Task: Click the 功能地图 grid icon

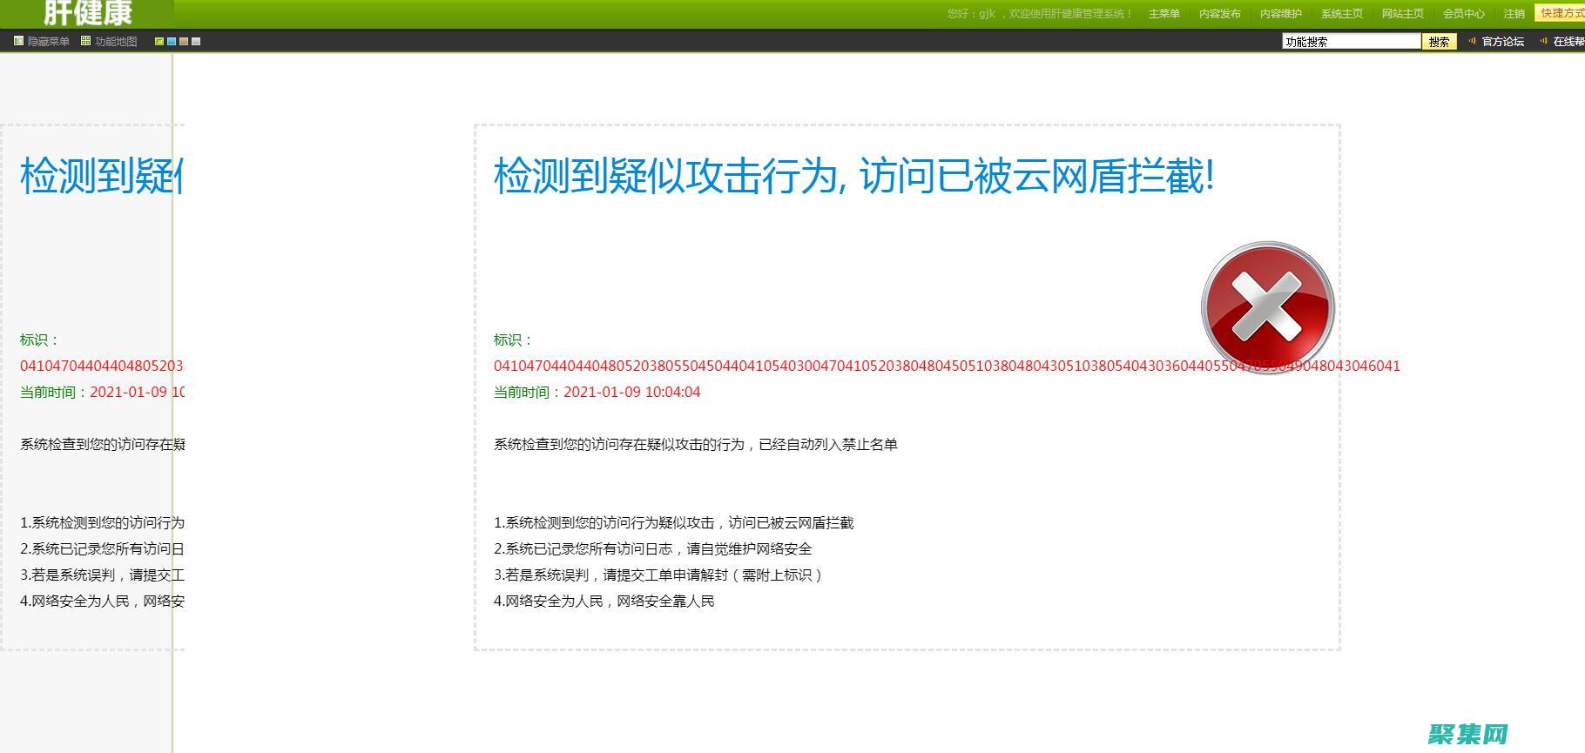Action: point(85,41)
